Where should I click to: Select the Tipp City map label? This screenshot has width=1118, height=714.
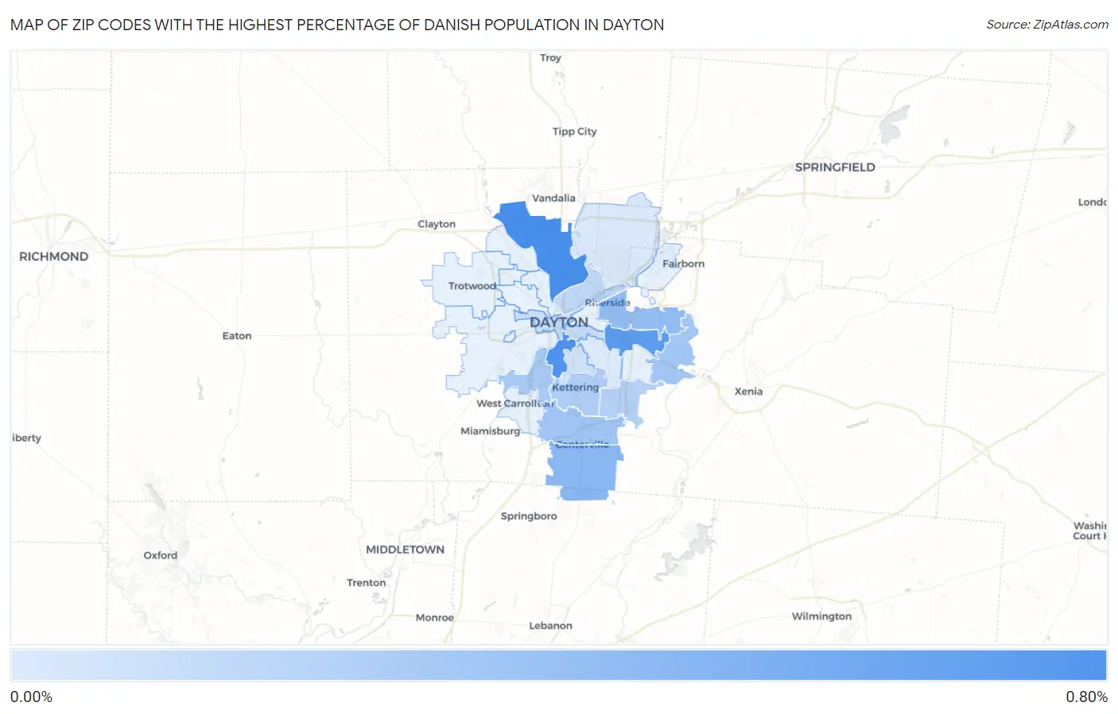(x=574, y=132)
